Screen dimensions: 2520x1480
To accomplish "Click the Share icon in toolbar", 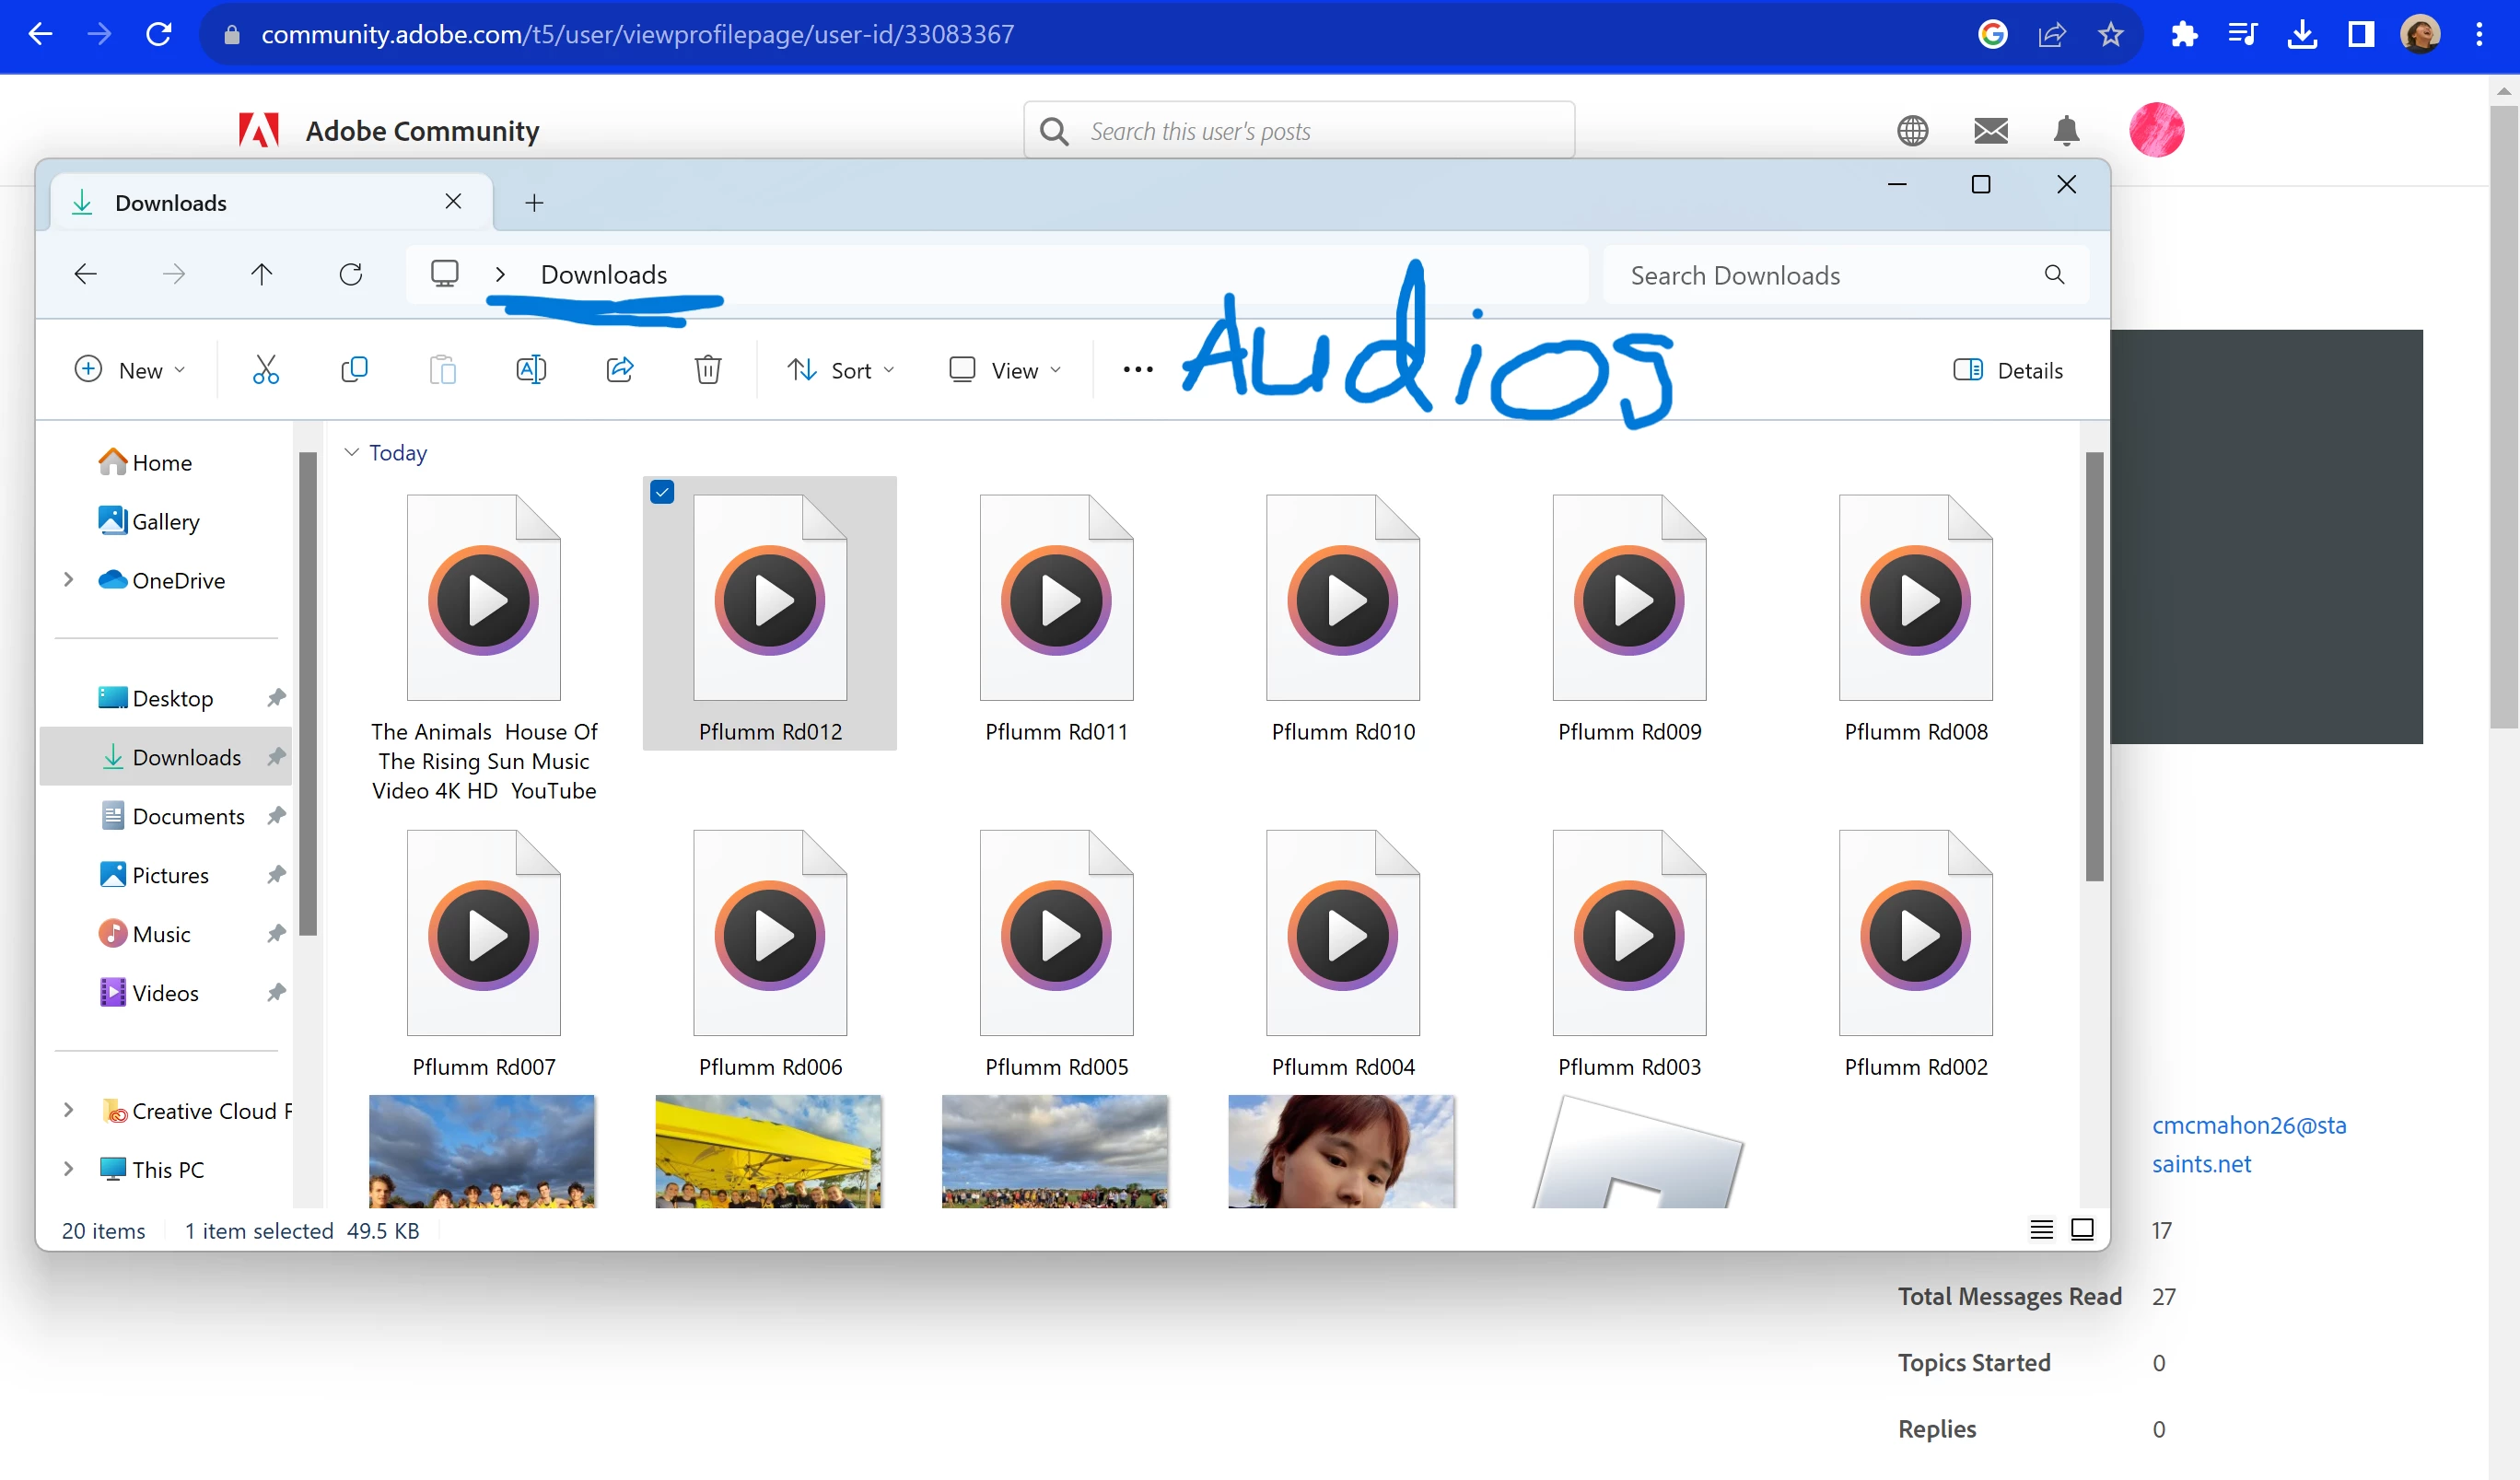I will click(x=620, y=370).
